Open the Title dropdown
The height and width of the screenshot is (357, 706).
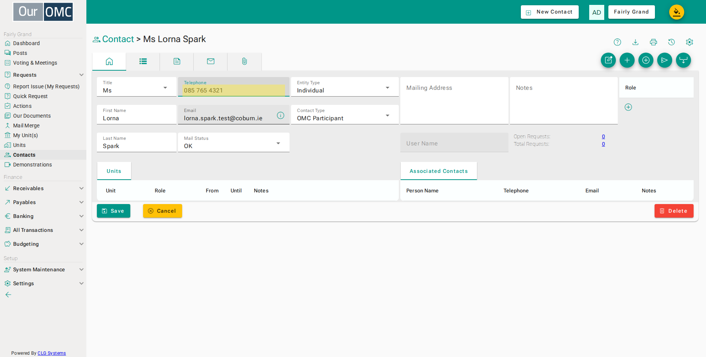(x=137, y=87)
